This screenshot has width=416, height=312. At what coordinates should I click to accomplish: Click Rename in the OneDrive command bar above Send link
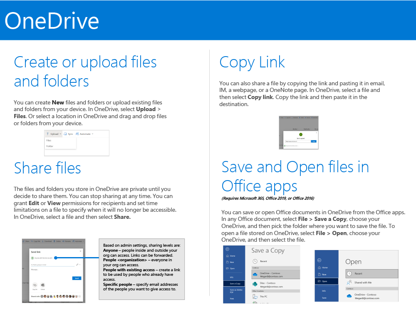click(x=67, y=241)
